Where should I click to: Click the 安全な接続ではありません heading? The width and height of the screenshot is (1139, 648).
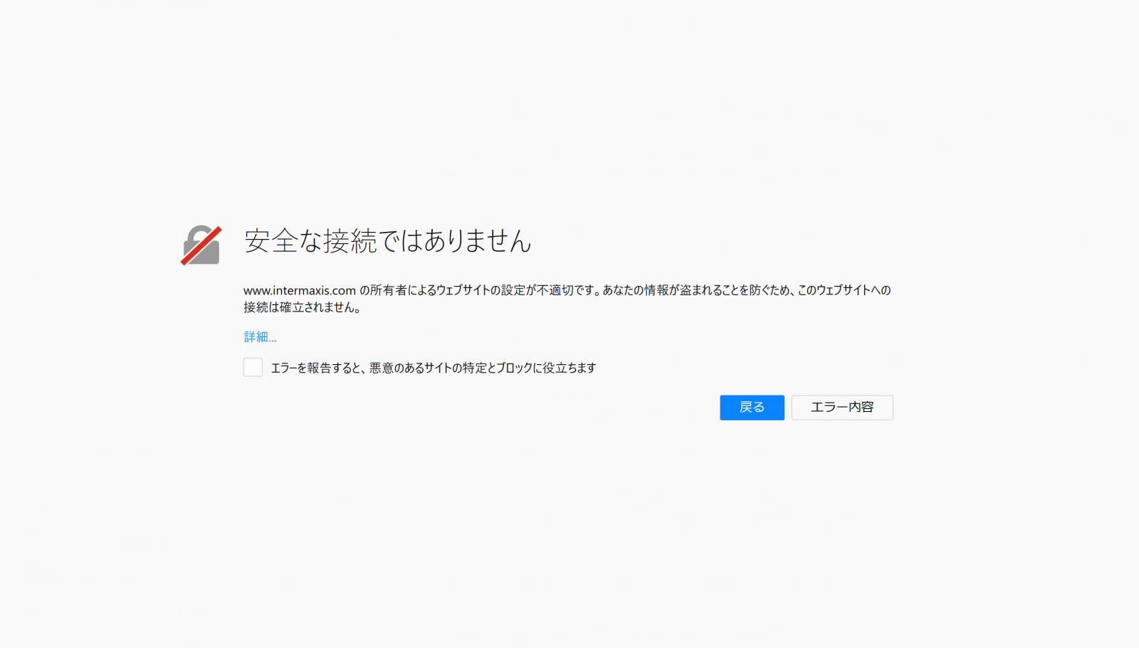point(387,241)
